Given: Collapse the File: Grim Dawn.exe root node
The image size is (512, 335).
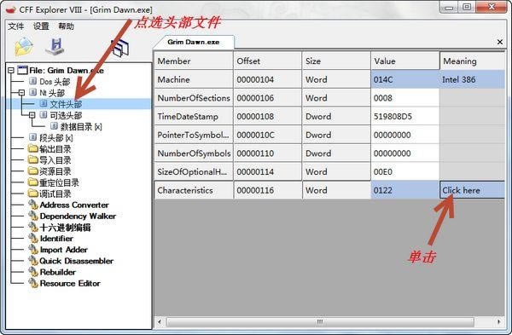Looking at the screenshot, I should coord(11,70).
